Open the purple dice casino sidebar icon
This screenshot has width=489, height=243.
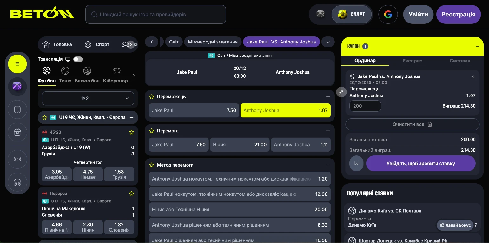coord(17,87)
